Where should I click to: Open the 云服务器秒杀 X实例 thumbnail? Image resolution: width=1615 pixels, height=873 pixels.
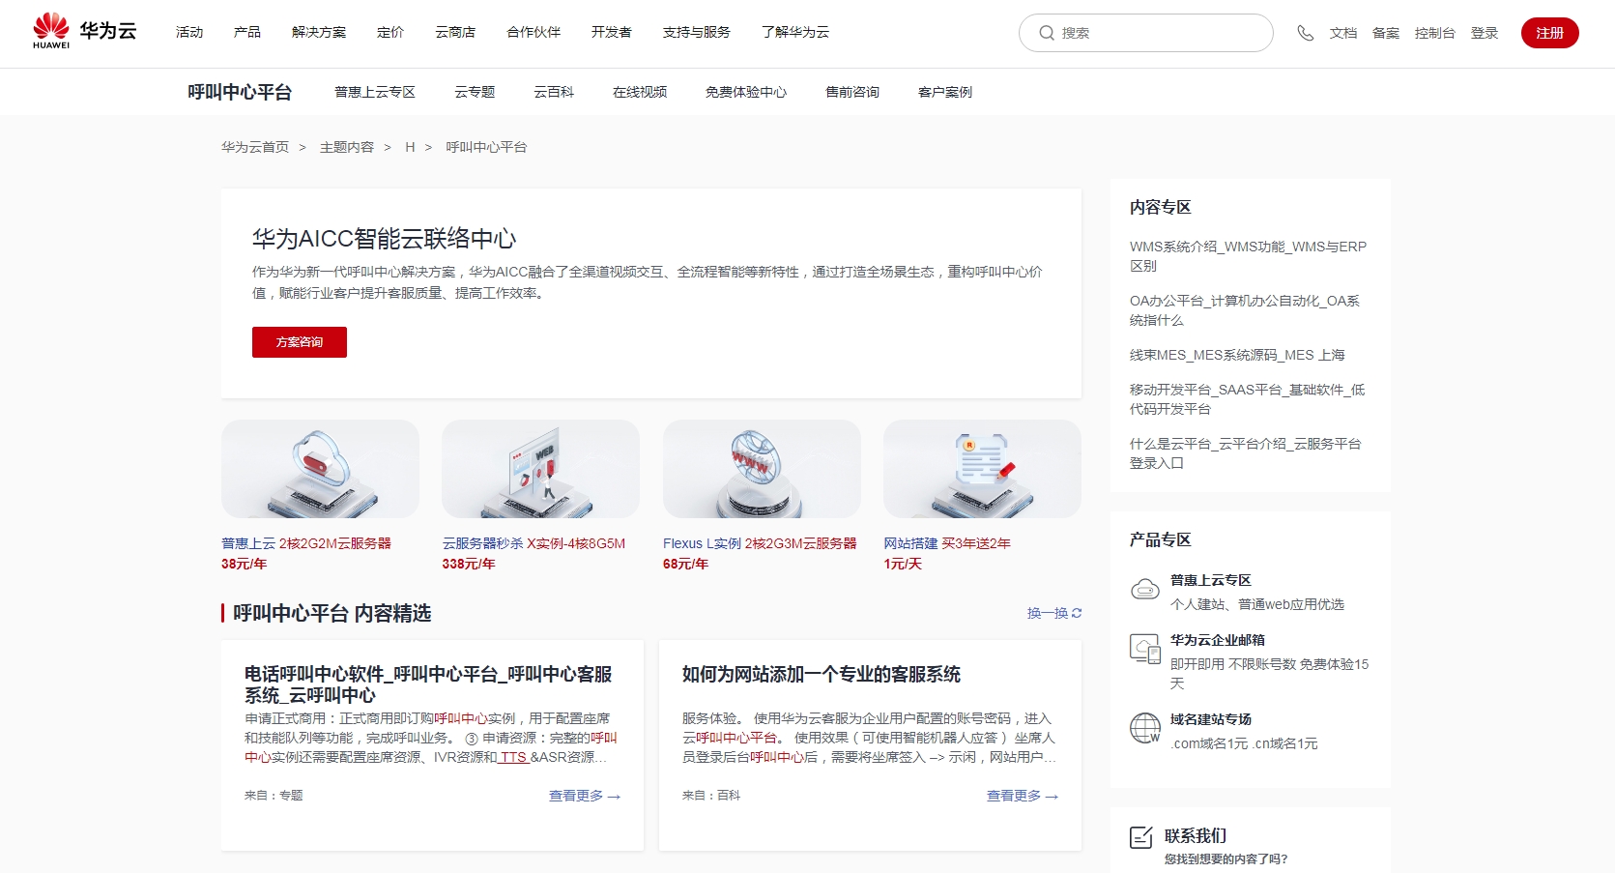[x=540, y=469]
